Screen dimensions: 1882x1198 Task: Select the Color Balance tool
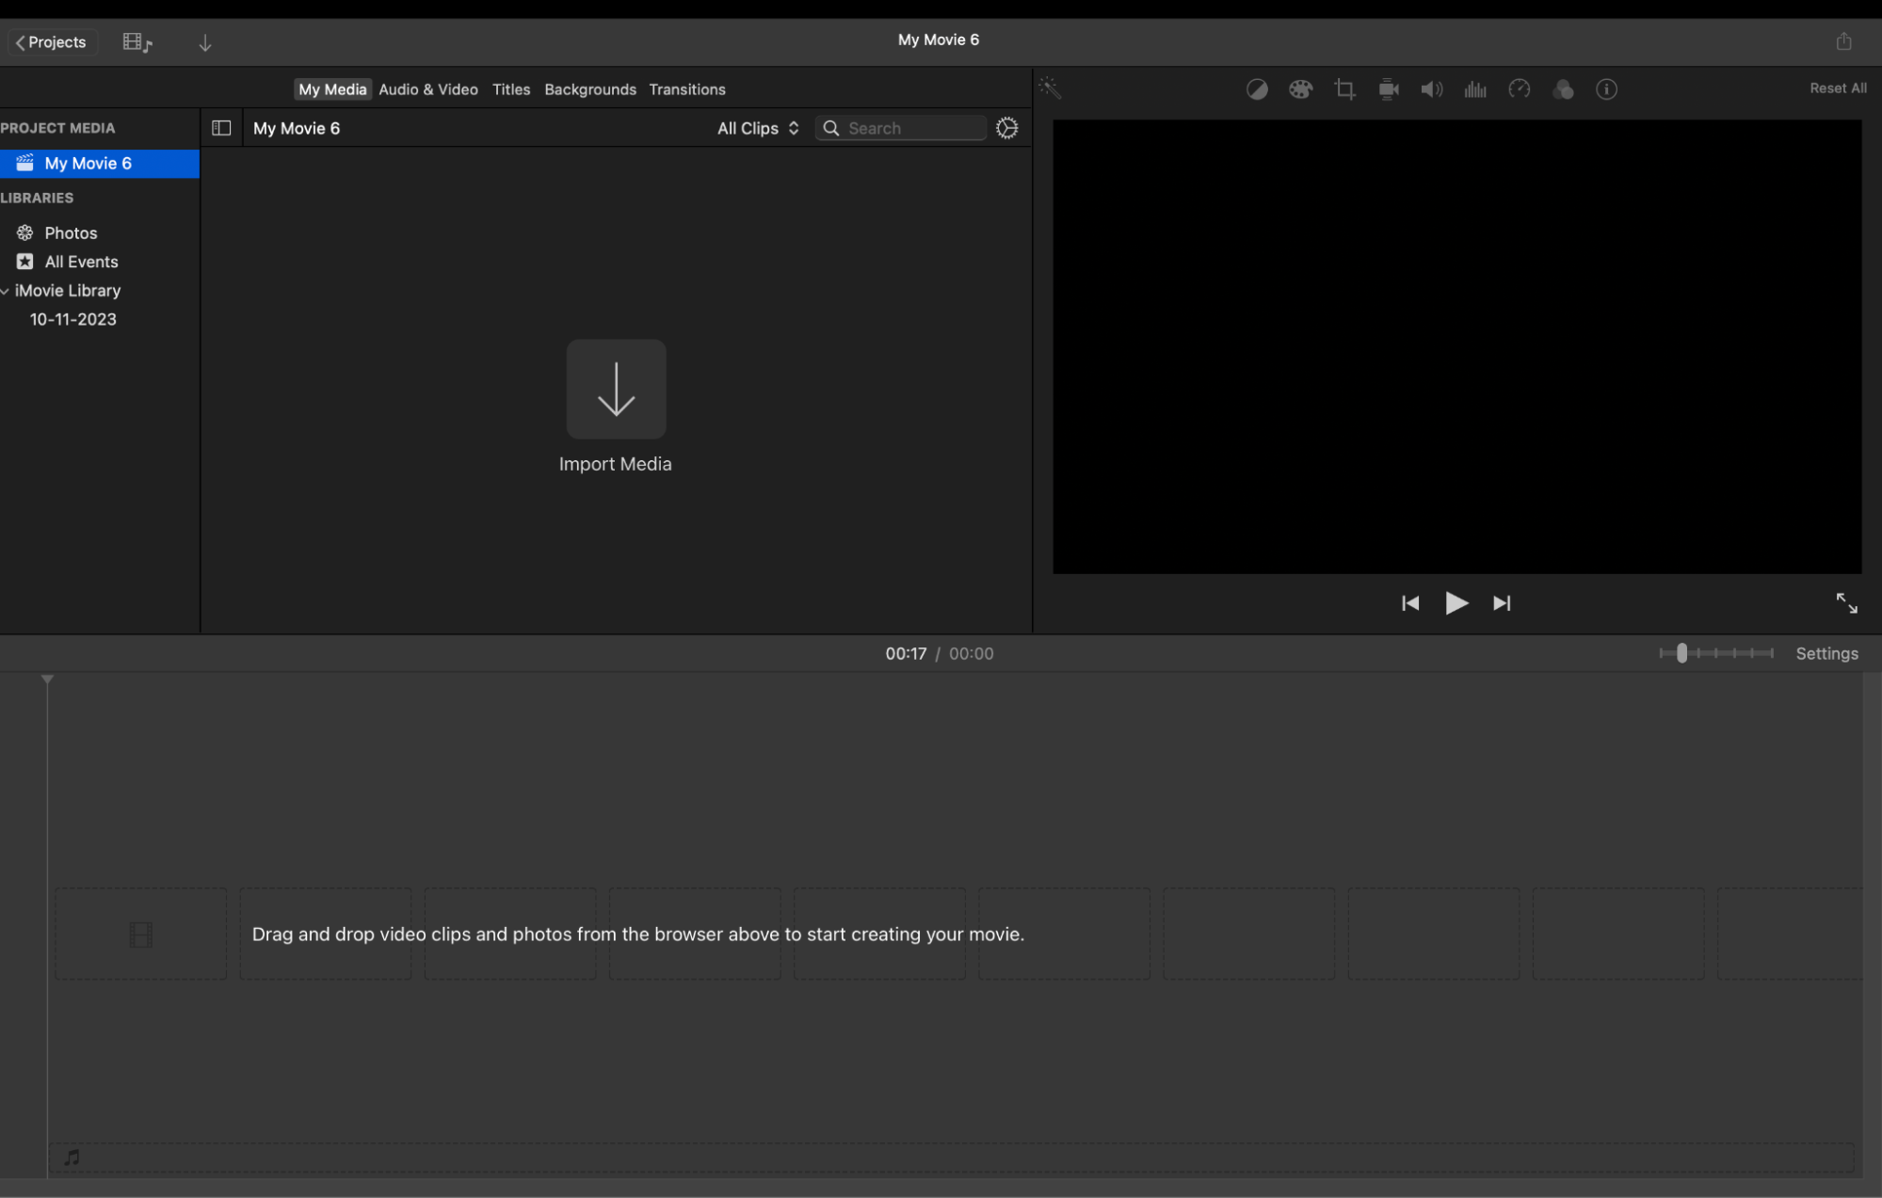click(1257, 88)
